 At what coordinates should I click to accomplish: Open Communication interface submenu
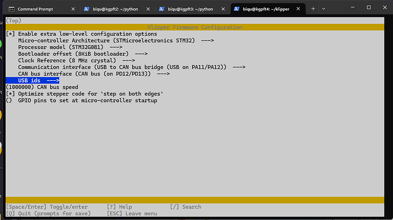[x=132, y=67]
